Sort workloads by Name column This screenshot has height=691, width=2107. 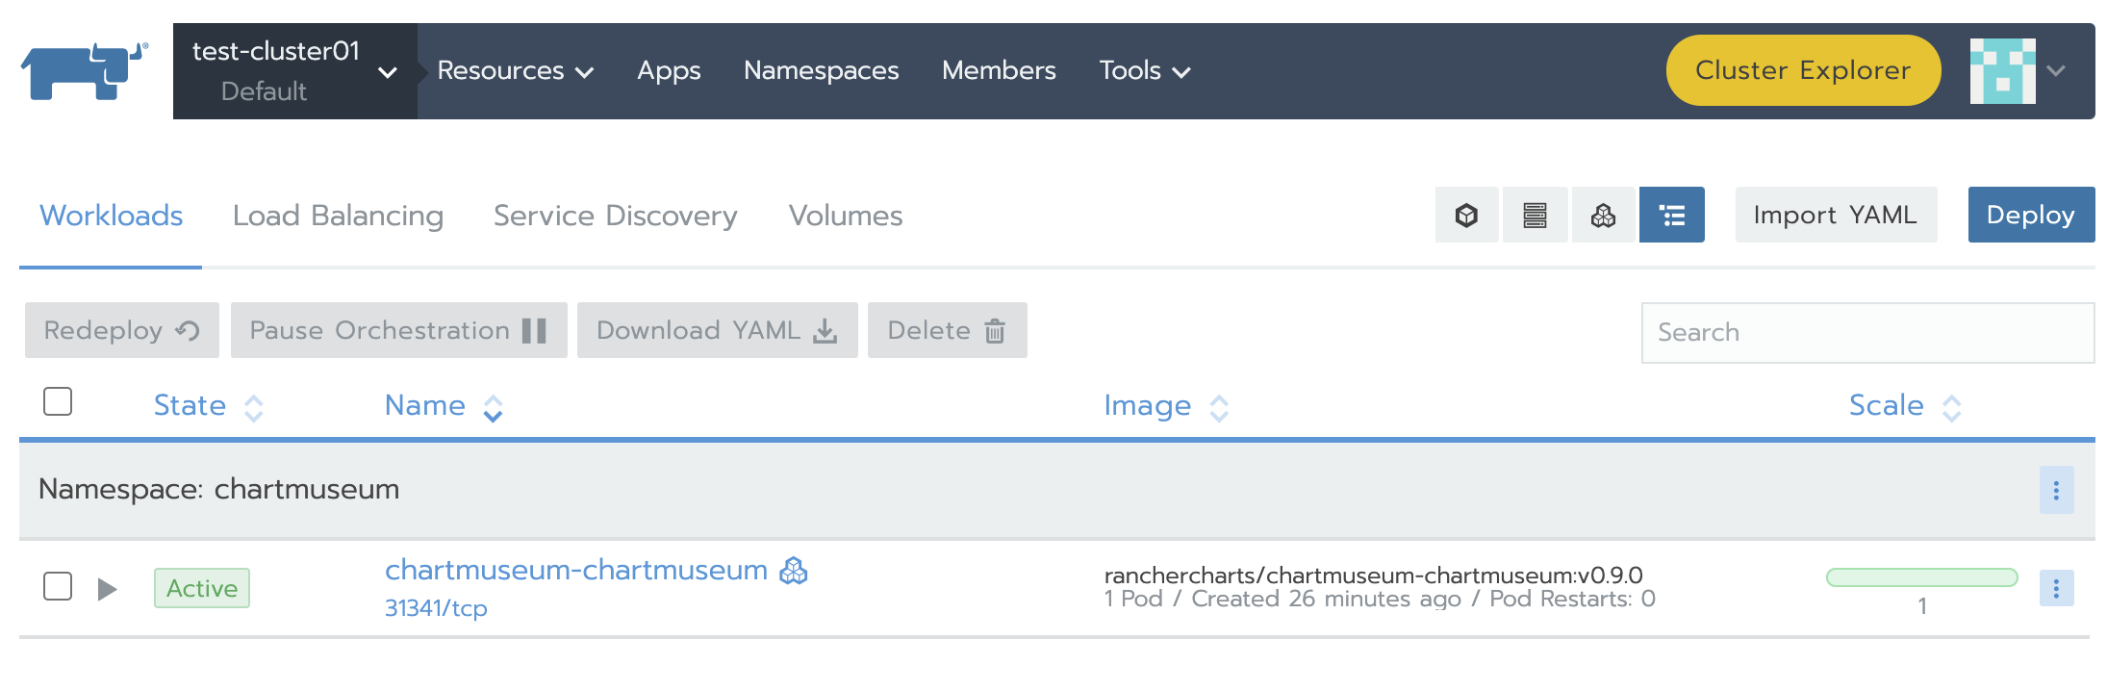pyautogui.click(x=444, y=406)
